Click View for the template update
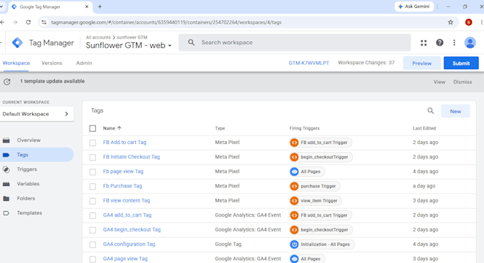This screenshot has height=263, width=484. (x=439, y=82)
